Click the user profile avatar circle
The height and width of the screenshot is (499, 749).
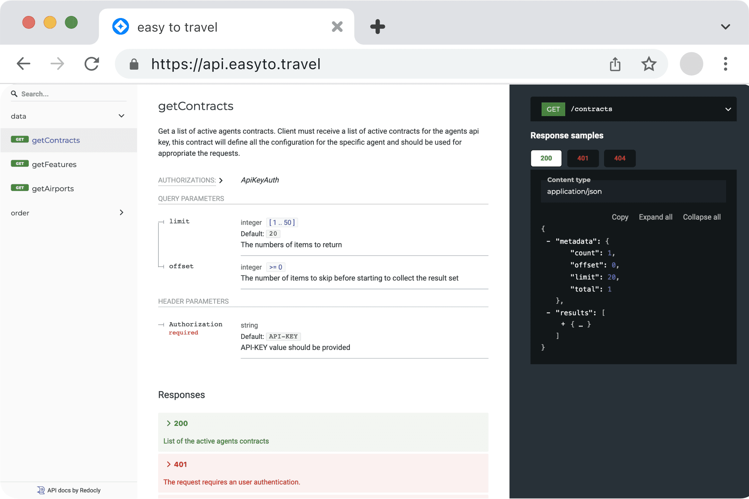(691, 64)
